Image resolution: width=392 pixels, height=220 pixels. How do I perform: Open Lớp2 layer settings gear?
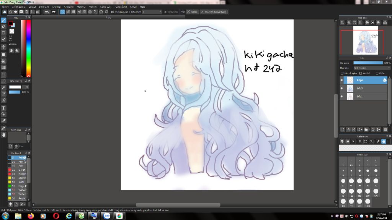(384, 80)
